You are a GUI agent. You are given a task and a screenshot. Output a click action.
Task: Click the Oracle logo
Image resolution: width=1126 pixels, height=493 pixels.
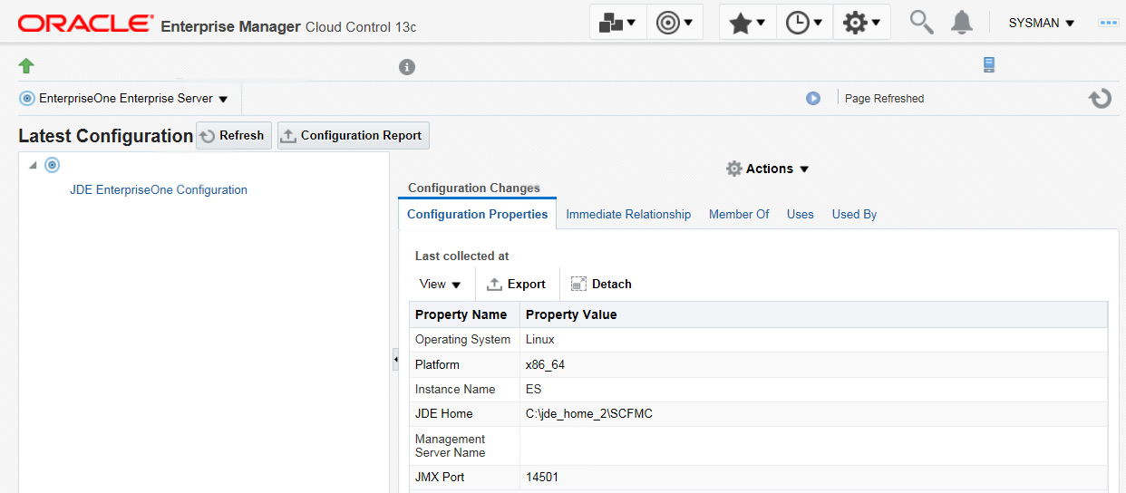point(86,24)
